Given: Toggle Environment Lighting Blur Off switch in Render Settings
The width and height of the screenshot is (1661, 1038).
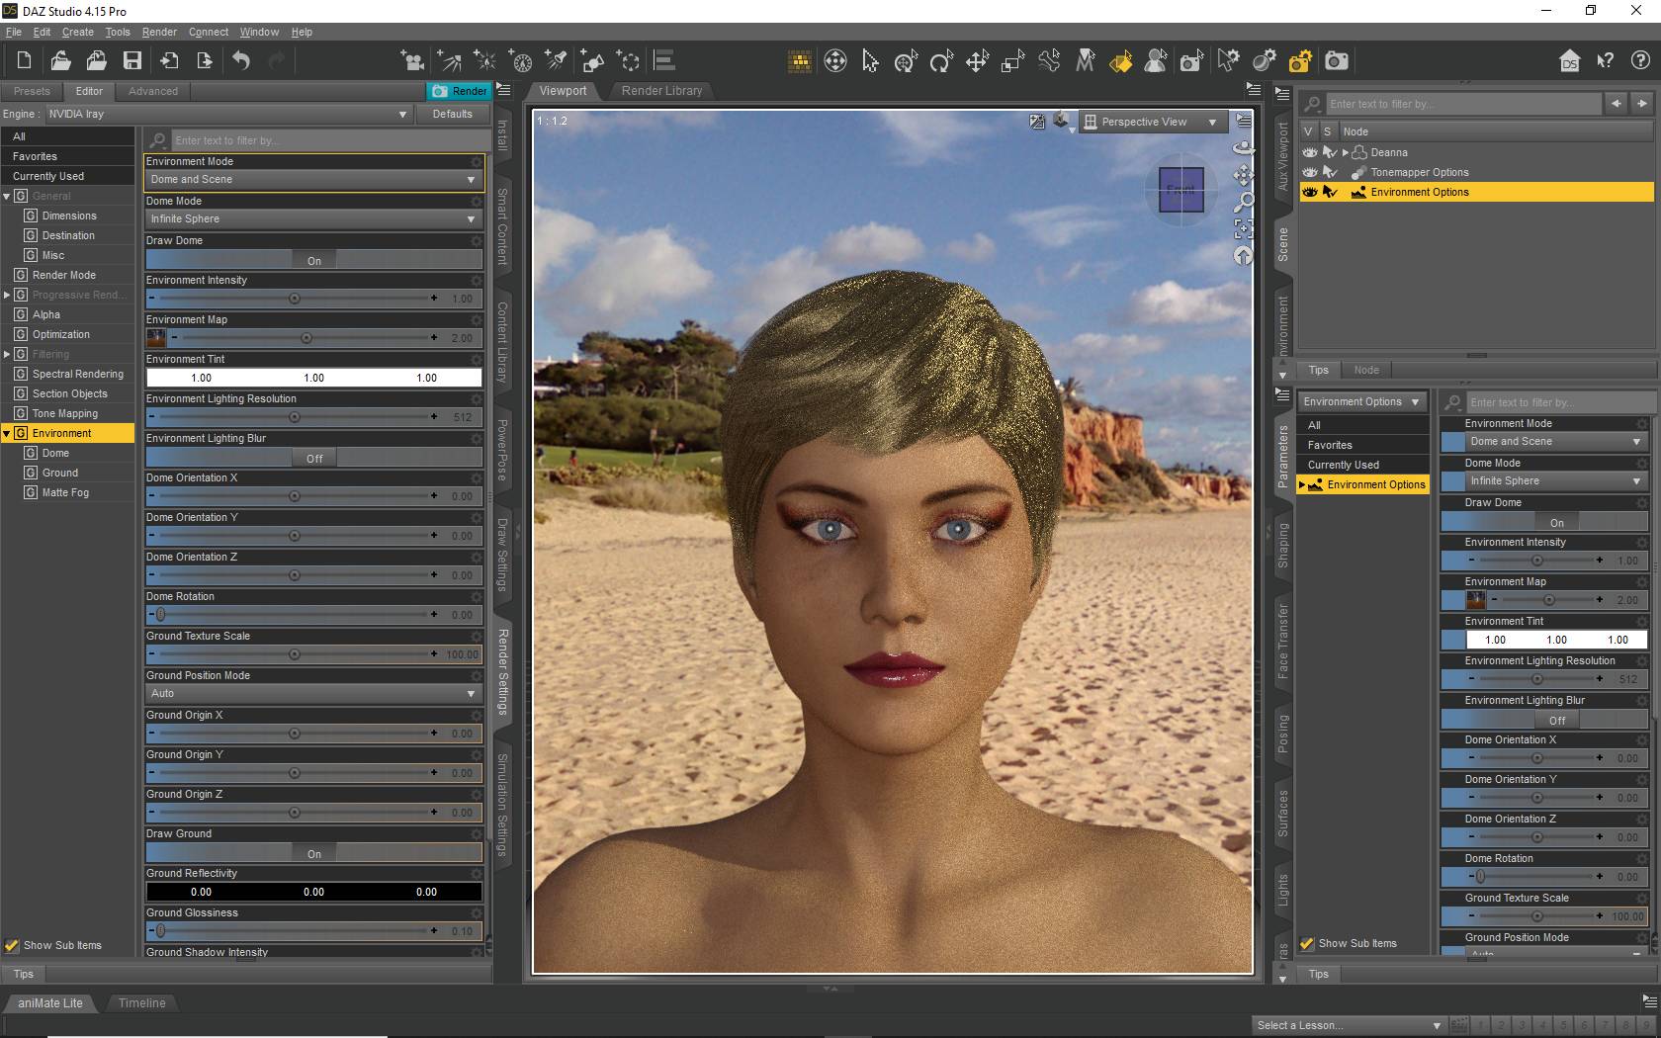Looking at the screenshot, I should (x=313, y=458).
